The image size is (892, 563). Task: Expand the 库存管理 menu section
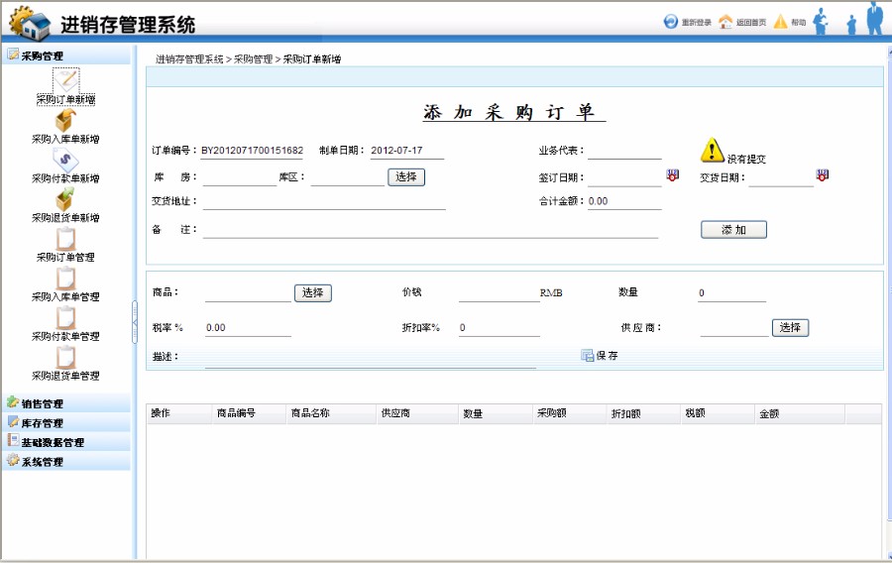coord(66,422)
